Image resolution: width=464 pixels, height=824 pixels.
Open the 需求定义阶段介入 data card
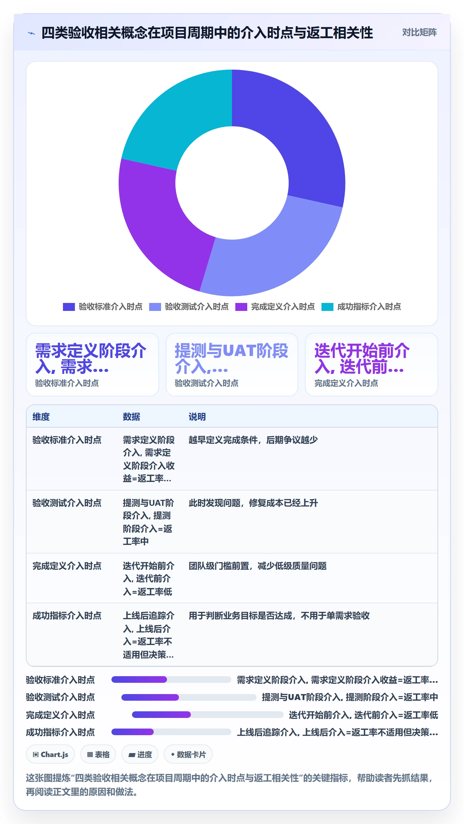pos(92,365)
